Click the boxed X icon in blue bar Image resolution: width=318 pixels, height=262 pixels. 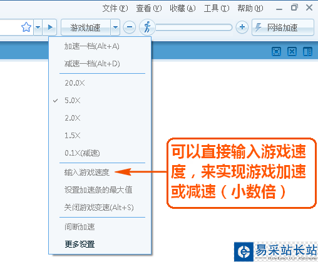[x=292, y=51]
